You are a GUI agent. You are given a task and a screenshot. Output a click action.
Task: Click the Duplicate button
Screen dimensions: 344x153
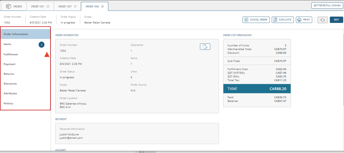pos(283,20)
